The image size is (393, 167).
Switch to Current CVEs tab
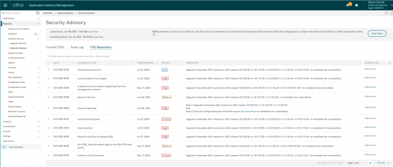pos(55,47)
